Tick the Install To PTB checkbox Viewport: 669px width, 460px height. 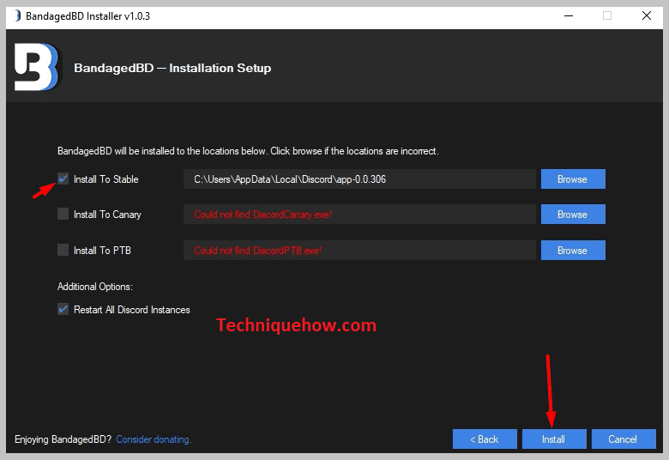(x=63, y=250)
